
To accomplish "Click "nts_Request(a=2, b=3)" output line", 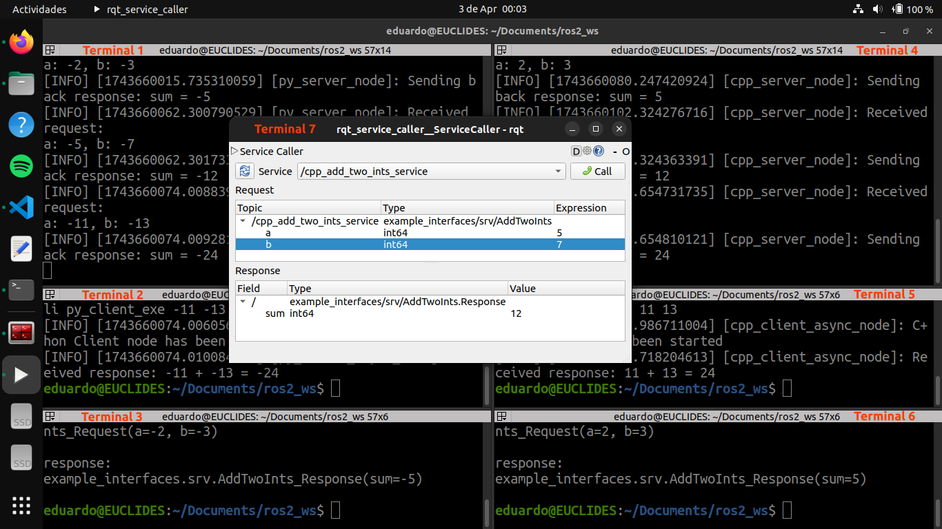I will pos(574,431).
